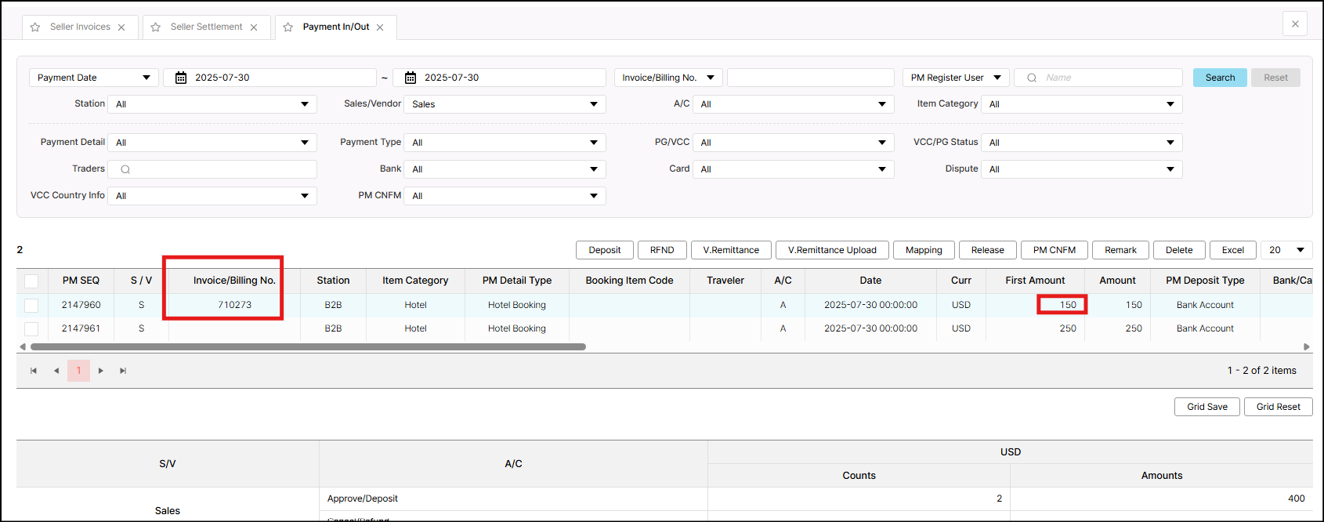Open the page size dropdown showing 20
The height and width of the screenshot is (522, 1324).
pos(1286,250)
